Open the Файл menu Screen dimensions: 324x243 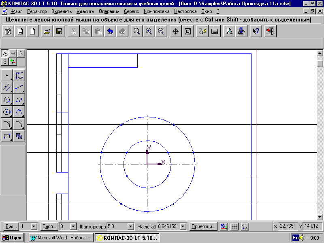(x=16, y=11)
